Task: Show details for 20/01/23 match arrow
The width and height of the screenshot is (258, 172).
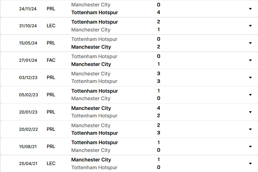Action: point(250,112)
